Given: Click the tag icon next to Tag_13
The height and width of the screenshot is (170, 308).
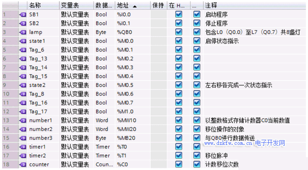Looking at the screenshot, I should 23,59.
